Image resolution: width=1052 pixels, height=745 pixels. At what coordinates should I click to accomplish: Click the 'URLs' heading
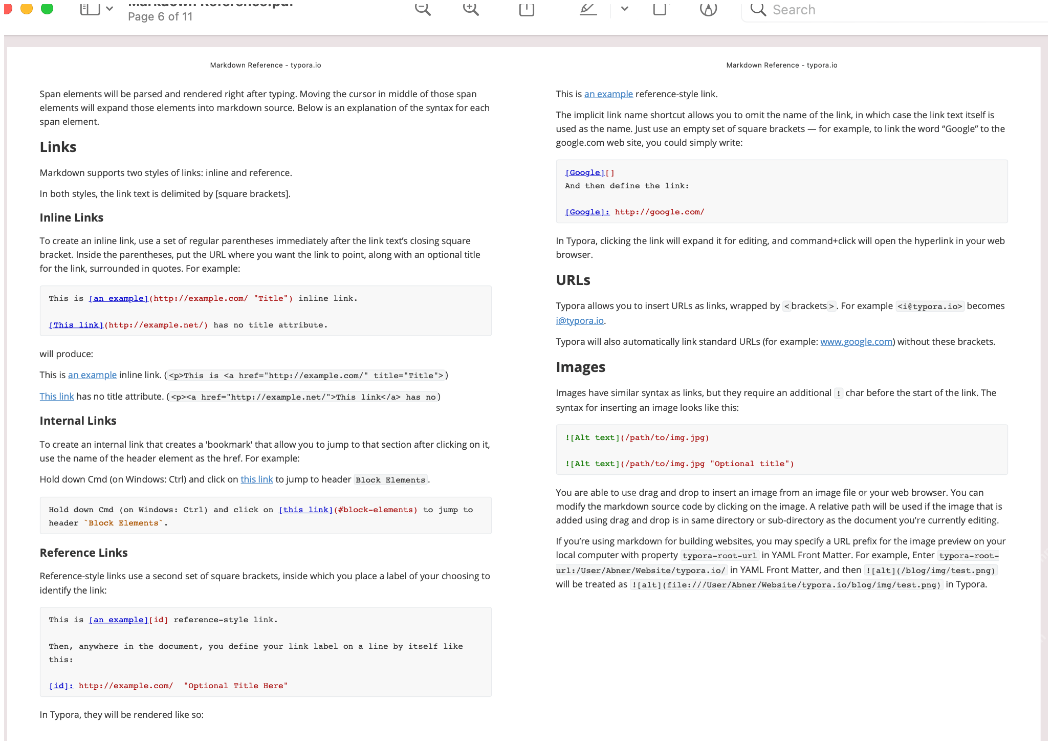[573, 280]
